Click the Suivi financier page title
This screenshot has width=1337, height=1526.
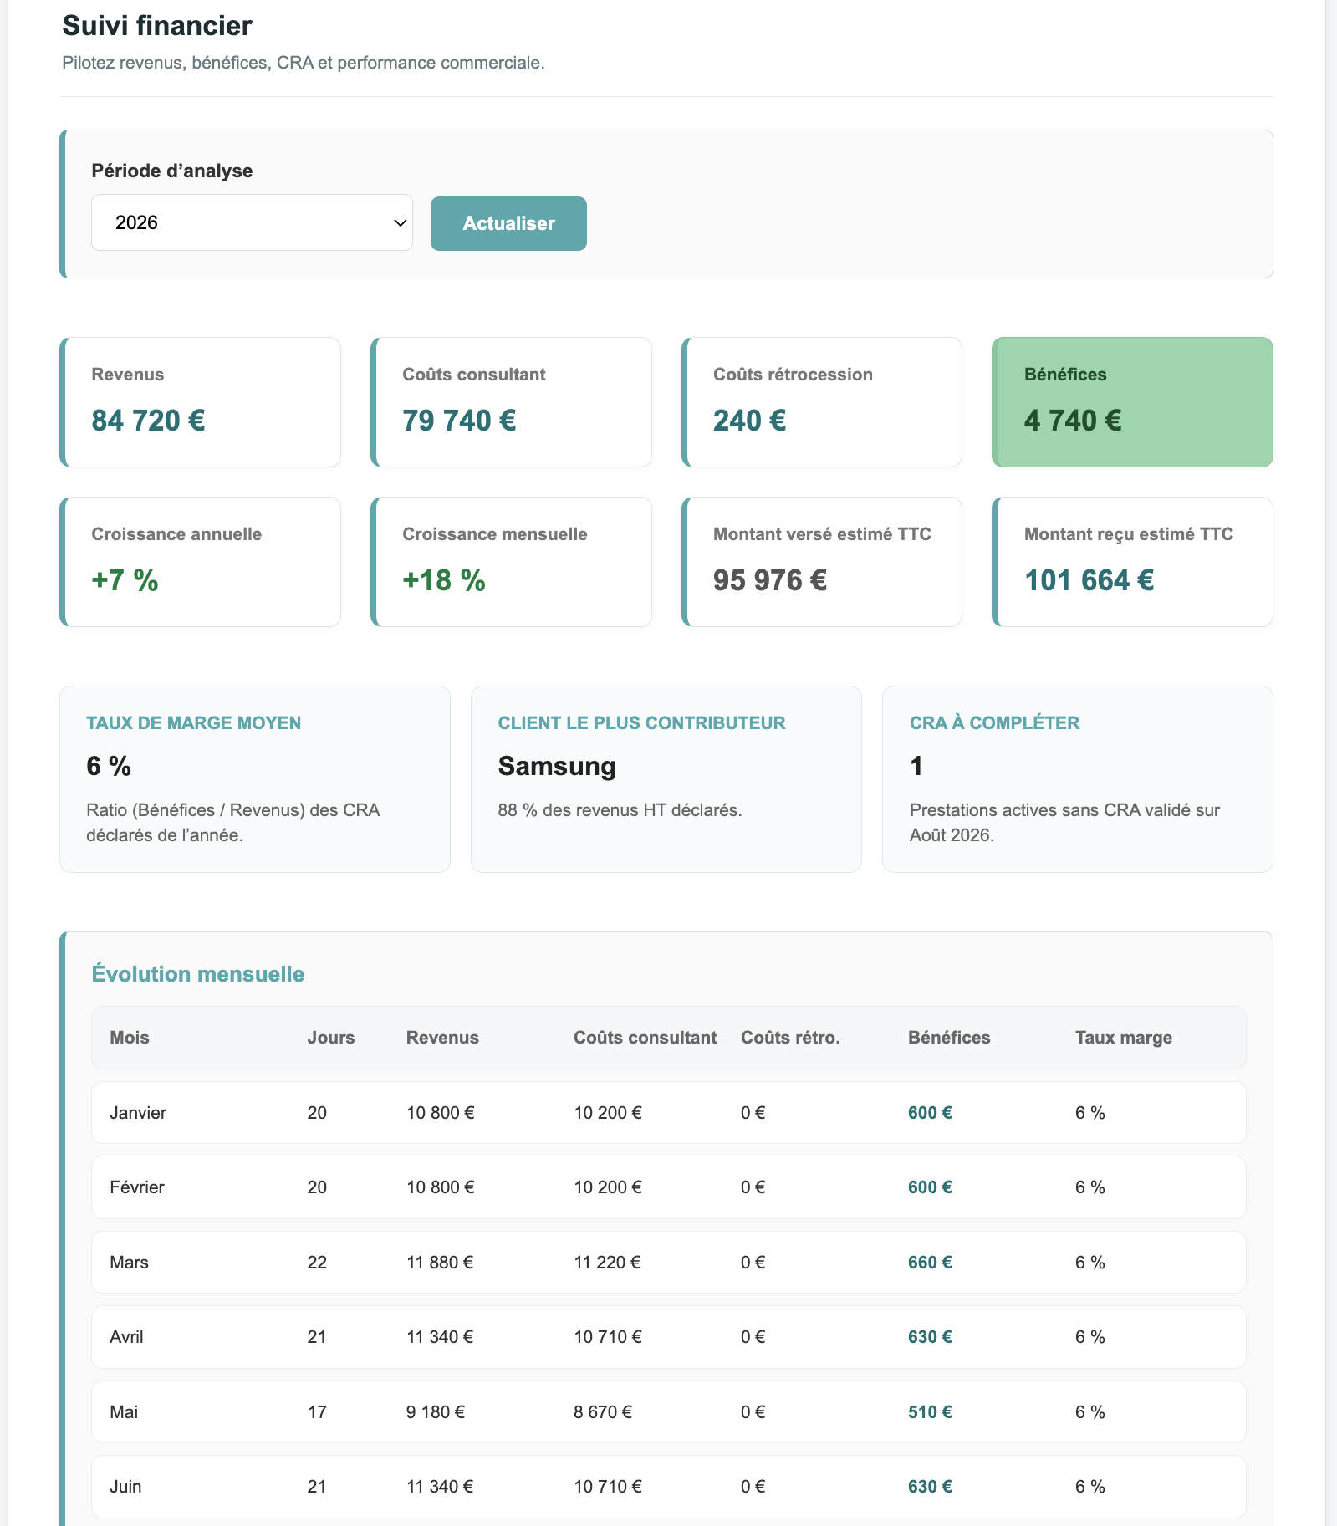157,26
